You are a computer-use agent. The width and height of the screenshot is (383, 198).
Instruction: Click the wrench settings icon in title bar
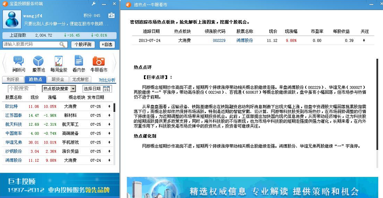pyautogui.click(x=93, y=3)
